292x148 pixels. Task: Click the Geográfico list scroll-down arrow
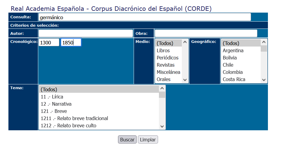(264, 80)
